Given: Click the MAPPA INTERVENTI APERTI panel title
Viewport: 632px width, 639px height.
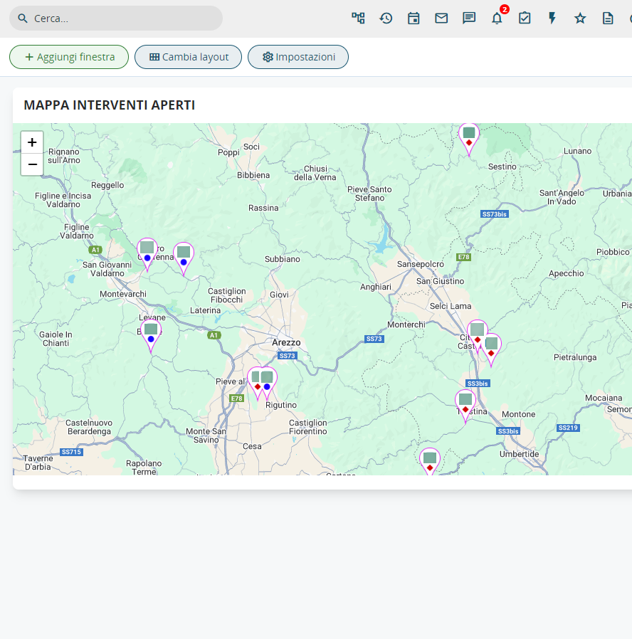Looking at the screenshot, I should 109,105.
